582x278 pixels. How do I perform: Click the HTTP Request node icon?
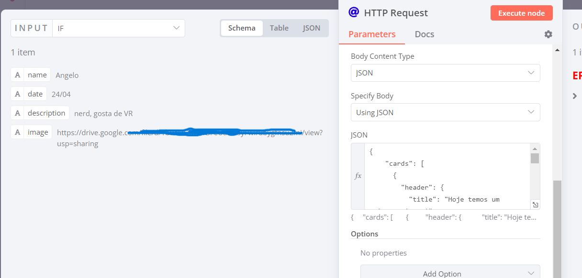point(354,12)
